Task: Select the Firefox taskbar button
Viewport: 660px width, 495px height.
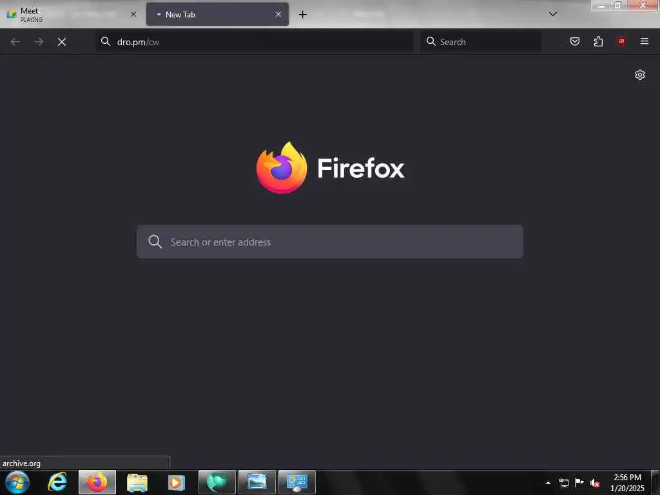Action: [97, 482]
